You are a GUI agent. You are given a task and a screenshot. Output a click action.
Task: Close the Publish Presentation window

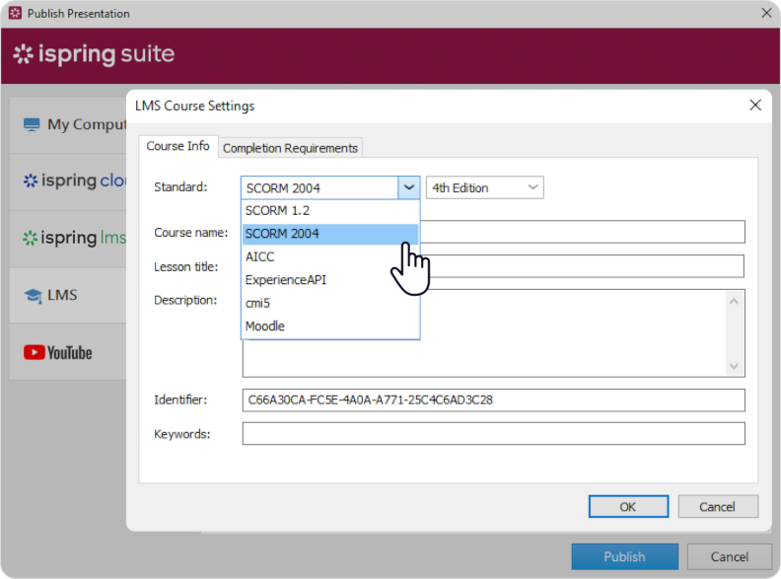coord(766,13)
